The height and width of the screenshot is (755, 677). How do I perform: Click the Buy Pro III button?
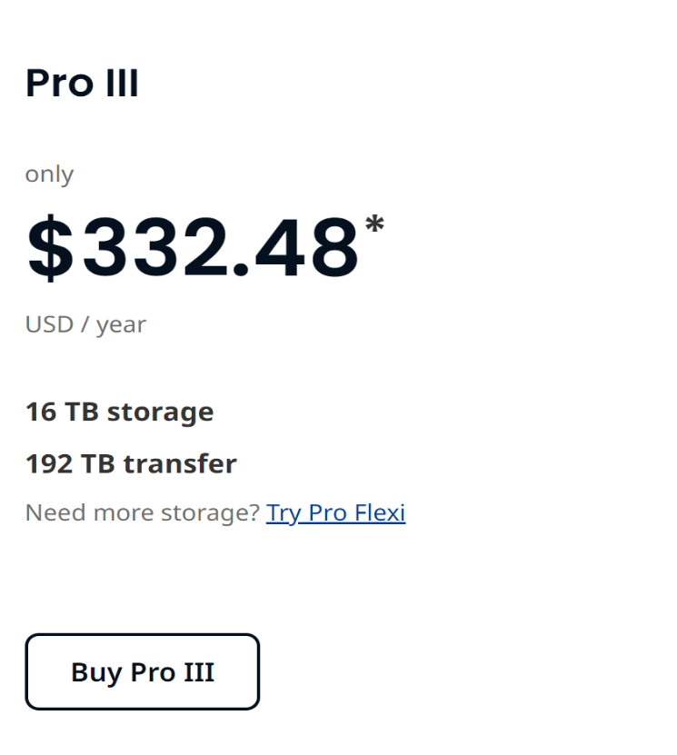click(x=143, y=671)
